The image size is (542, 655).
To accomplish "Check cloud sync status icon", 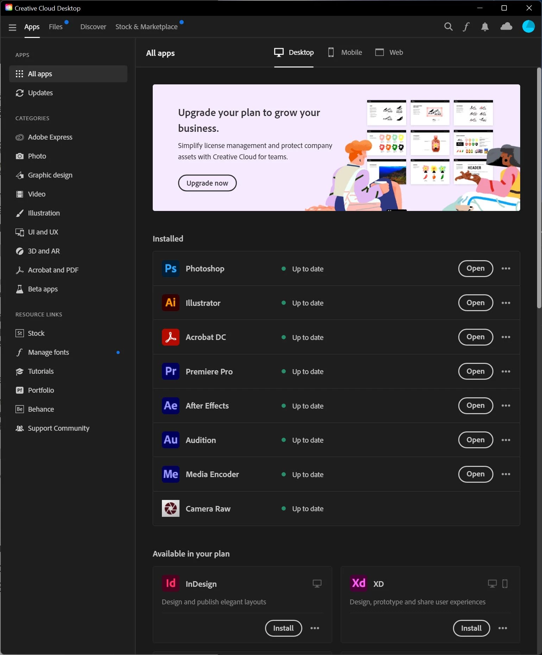I will (506, 26).
